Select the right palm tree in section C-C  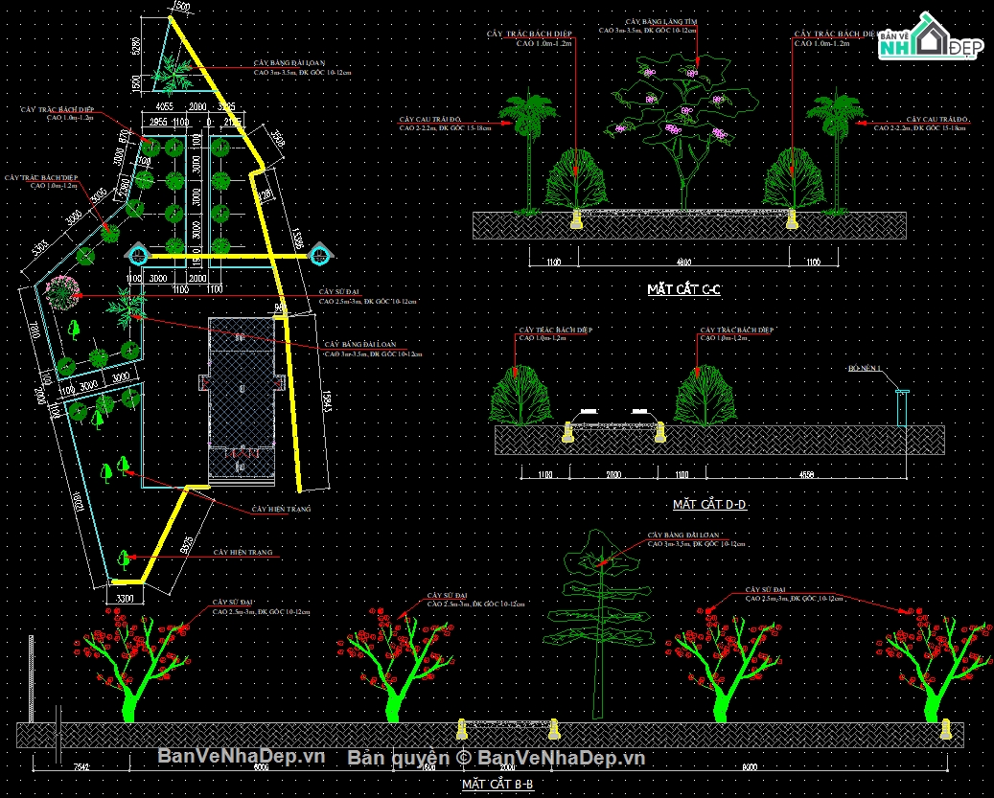pos(837,150)
